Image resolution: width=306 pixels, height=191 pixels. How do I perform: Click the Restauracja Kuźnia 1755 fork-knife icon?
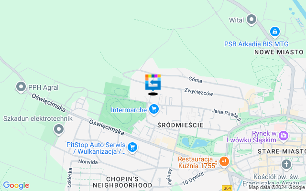click(224, 162)
